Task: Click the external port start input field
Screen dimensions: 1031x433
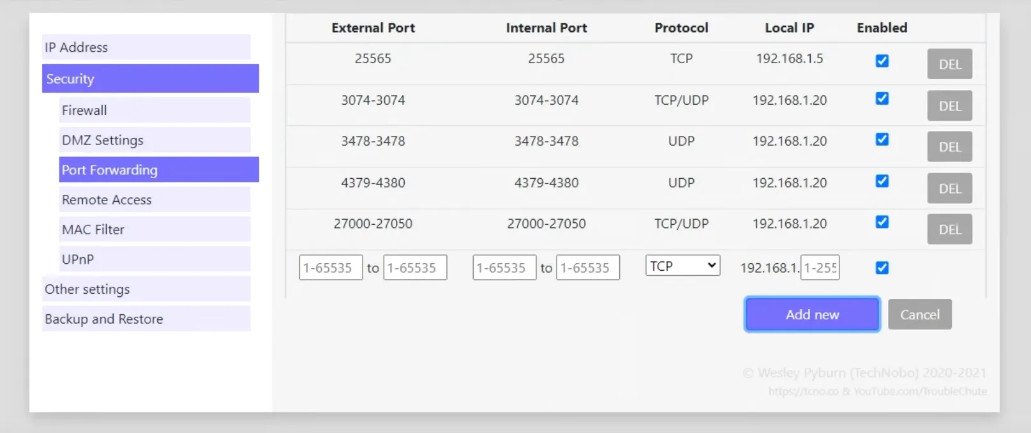Action: tap(331, 268)
